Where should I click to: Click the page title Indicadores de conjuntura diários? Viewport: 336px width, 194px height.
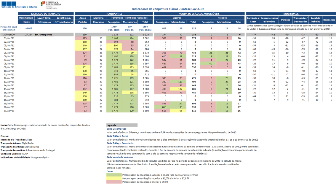[x=168, y=9]
